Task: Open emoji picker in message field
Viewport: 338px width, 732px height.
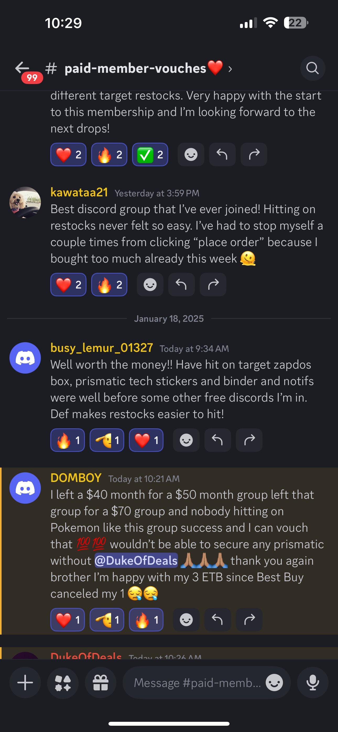Action: point(274,683)
